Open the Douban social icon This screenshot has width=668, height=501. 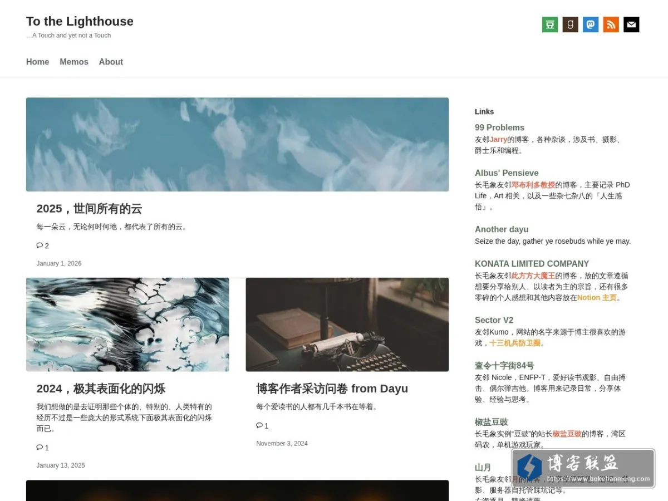(550, 24)
